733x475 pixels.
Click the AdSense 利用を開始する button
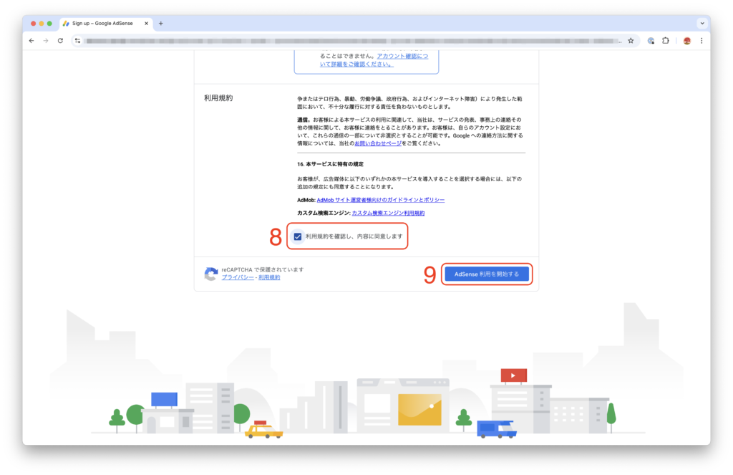[487, 274]
